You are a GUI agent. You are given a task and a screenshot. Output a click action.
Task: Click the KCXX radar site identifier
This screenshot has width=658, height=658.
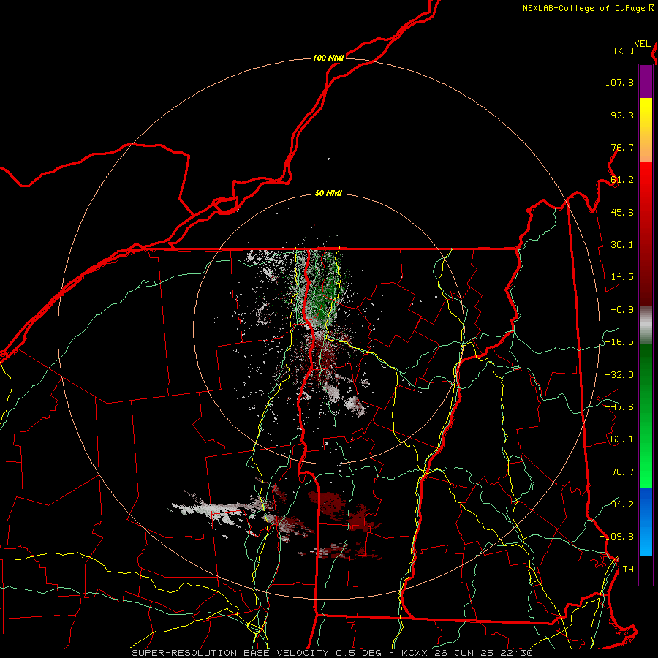click(415, 653)
